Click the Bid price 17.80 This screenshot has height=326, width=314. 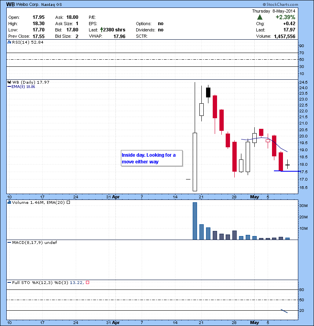72,30
